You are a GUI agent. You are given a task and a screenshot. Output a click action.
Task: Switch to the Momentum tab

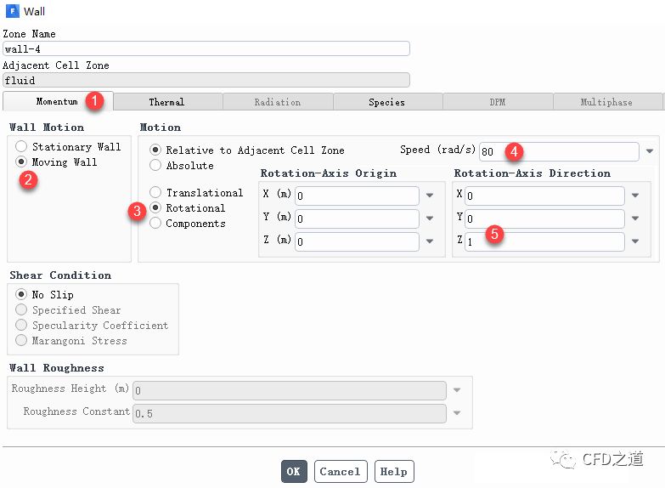pos(57,102)
